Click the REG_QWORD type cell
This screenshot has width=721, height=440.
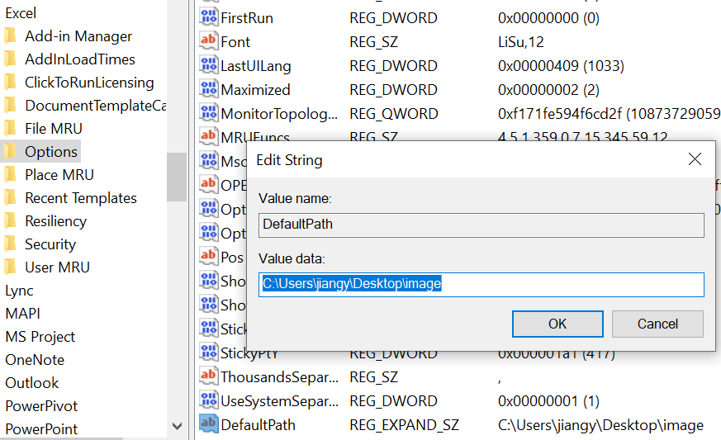[x=394, y=114]
